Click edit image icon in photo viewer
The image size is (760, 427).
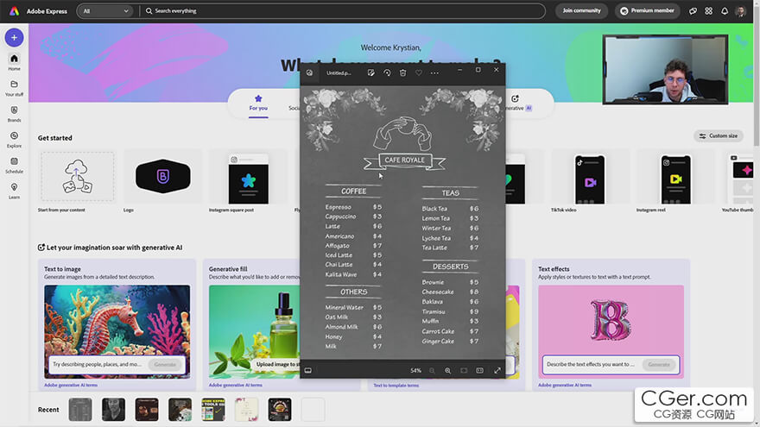pos(370,72)
